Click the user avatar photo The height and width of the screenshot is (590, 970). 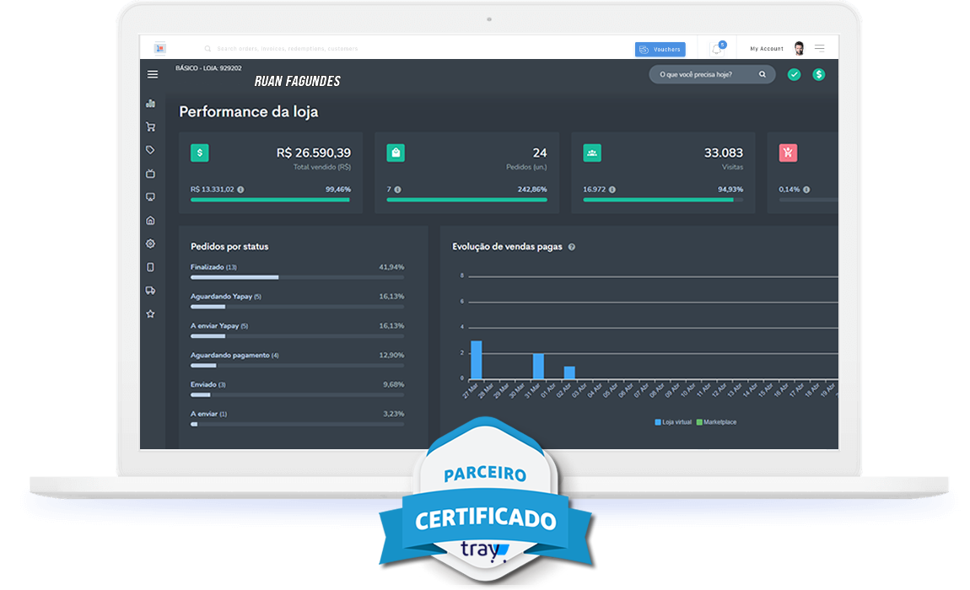(799, 48)
